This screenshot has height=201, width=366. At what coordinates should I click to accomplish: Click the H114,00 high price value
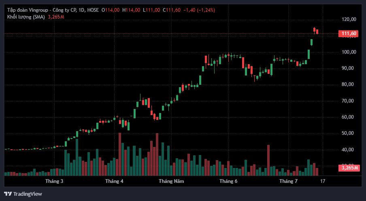131,10
